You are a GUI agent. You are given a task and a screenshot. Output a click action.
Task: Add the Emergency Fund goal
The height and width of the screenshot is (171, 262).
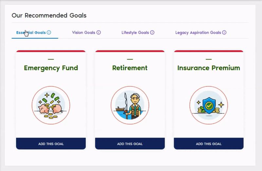[51, 144]
